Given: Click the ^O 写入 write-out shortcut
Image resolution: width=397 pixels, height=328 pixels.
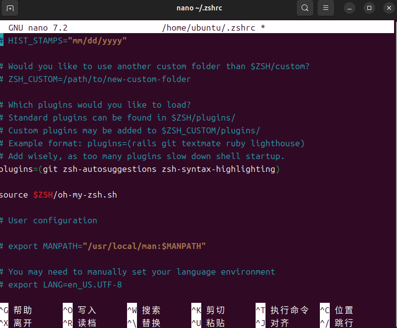Looking at the screenshot, I should 80,310.
